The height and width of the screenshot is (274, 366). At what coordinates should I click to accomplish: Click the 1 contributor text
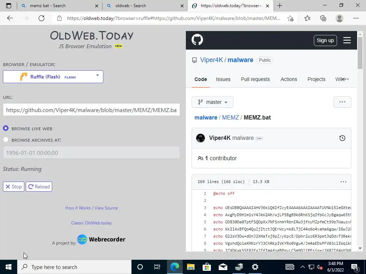point(221,158)
